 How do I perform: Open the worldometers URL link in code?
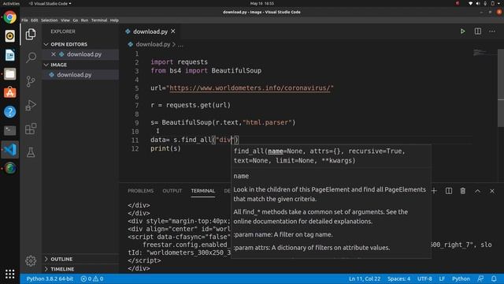(250, 88)
